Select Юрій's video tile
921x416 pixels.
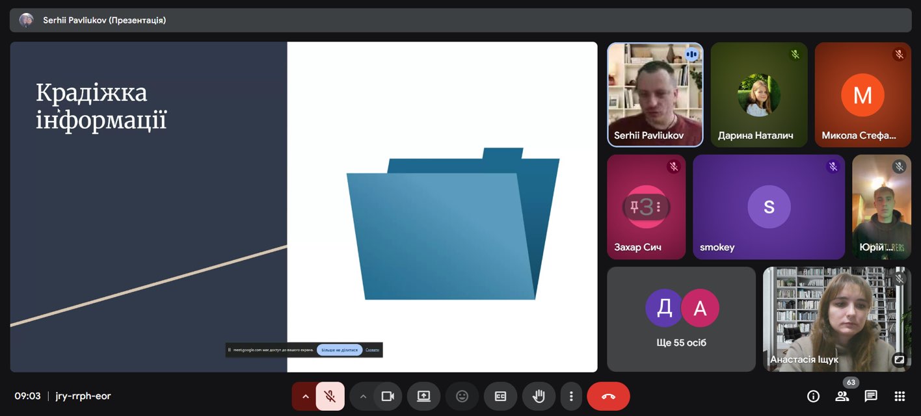(x=882, y=207)
